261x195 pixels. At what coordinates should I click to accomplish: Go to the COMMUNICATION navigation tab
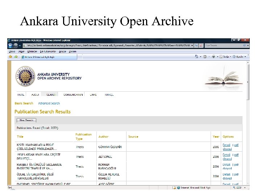pos(73,95)
